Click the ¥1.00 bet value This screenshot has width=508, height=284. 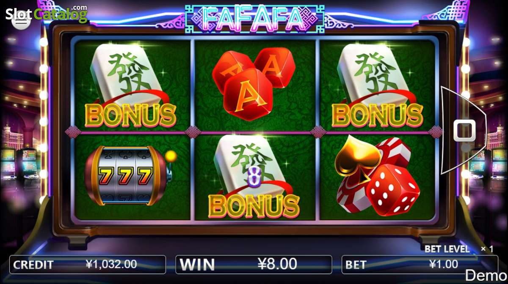(444, 265)
